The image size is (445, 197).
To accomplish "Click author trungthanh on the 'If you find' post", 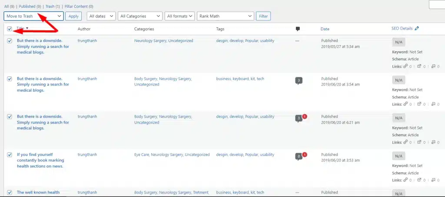I will click(x=87, y=154).
